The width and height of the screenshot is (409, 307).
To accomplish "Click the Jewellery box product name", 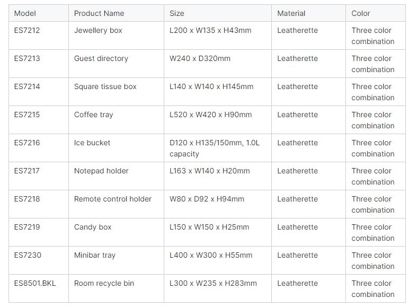I will point(98,30).
